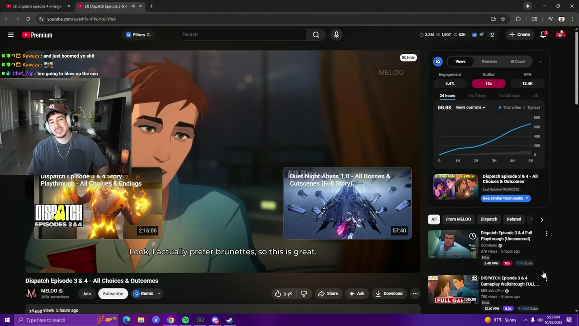Screen dimensions: 579x326
Task: Click 'See similar thumbnails' link
Action: click(505, 198)
